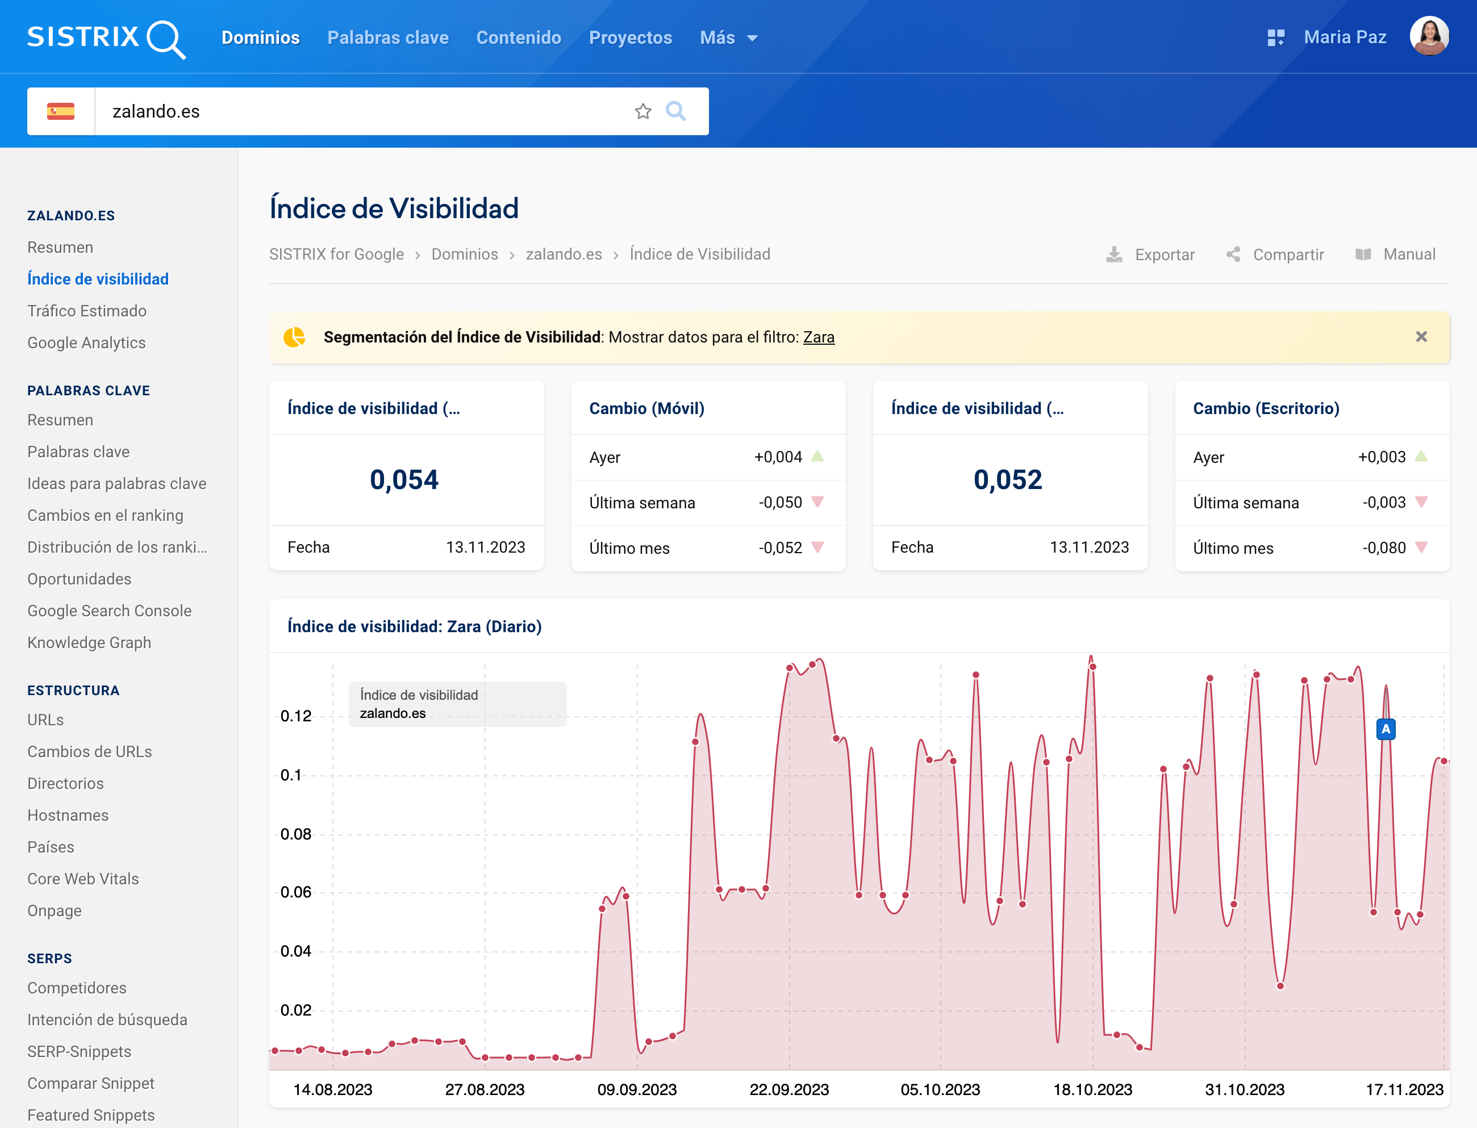The width and height of the screenshot is (1477, 1128).
Task: Dismiss the yellow segmentation notice
Action: (x=1421, y=337)
